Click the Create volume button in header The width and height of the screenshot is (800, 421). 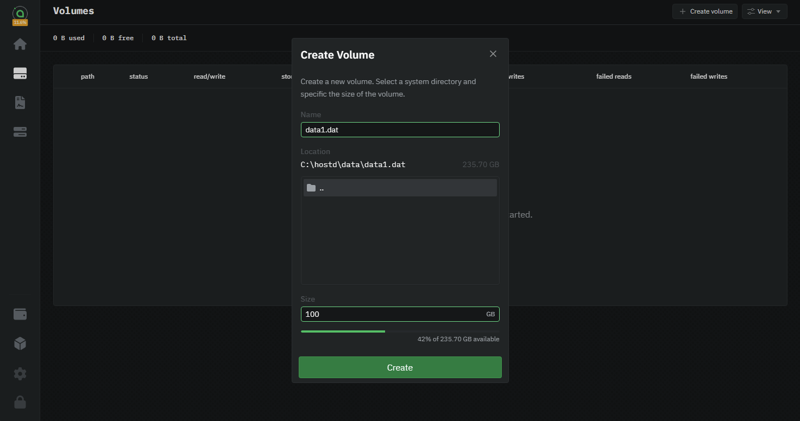pyautogui.click(x=704, y=11)
